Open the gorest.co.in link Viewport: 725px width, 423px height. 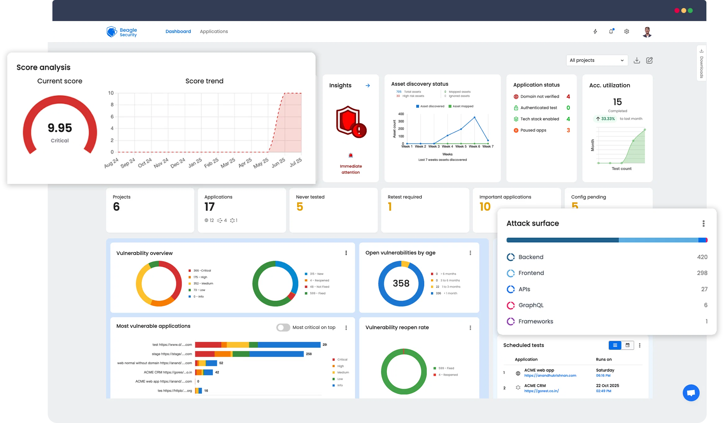point(541,391)
